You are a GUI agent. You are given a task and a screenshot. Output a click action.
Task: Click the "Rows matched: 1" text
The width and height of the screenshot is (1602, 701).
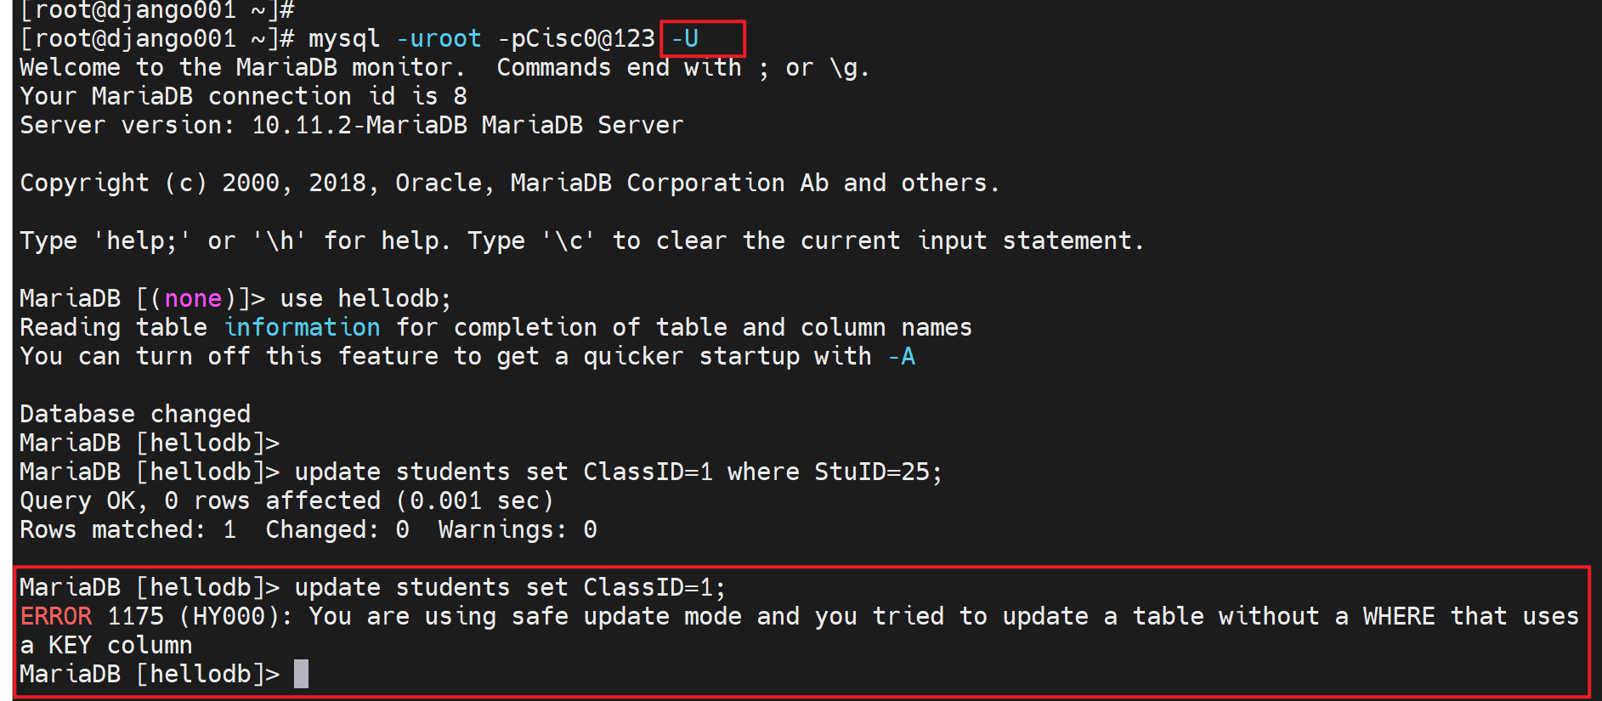tap(127, 529)
